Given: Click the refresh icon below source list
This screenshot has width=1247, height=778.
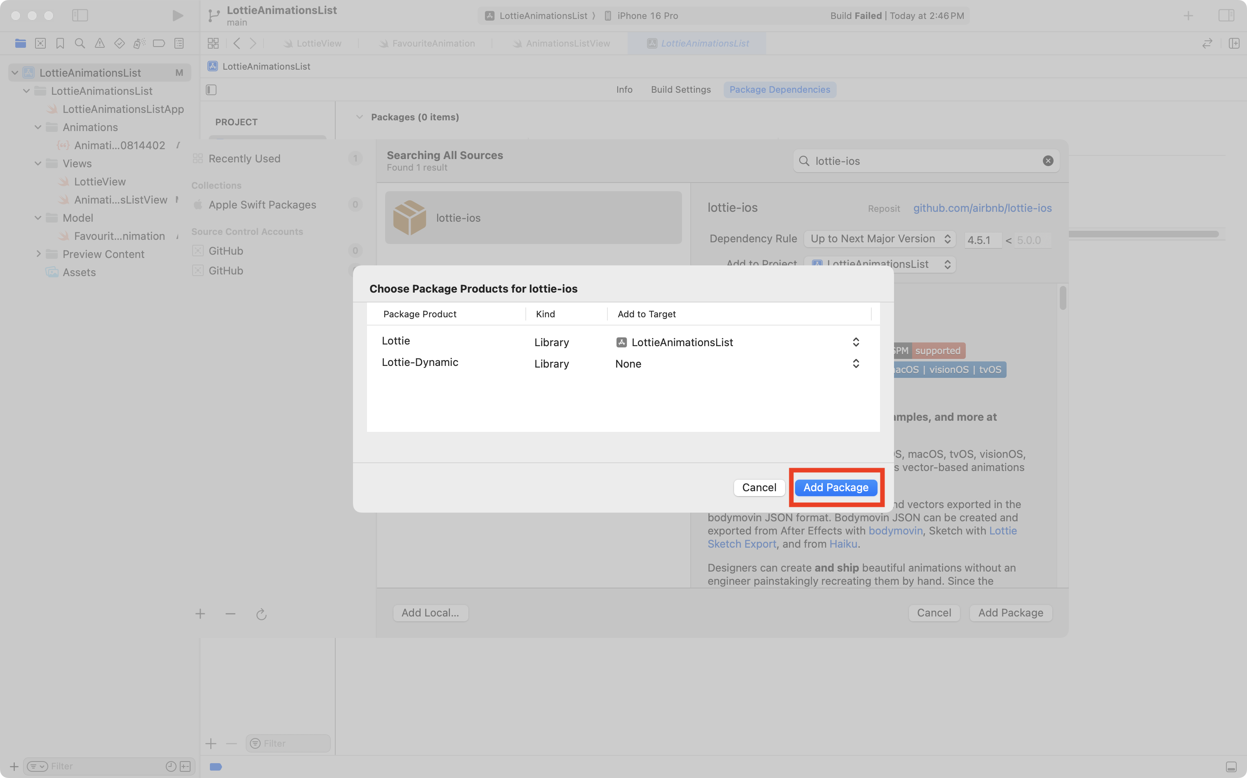Looking at the screenshot, I should coord(261,614).
